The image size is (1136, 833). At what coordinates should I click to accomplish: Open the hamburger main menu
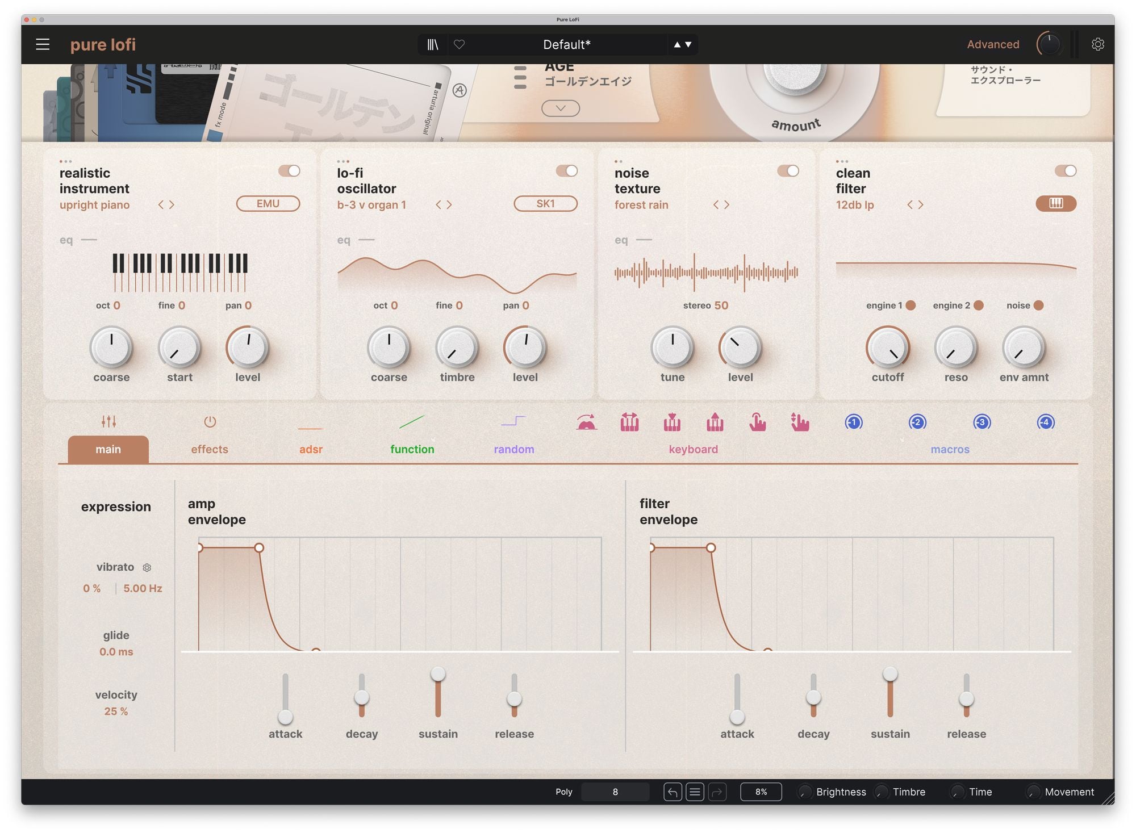(43, 44)
